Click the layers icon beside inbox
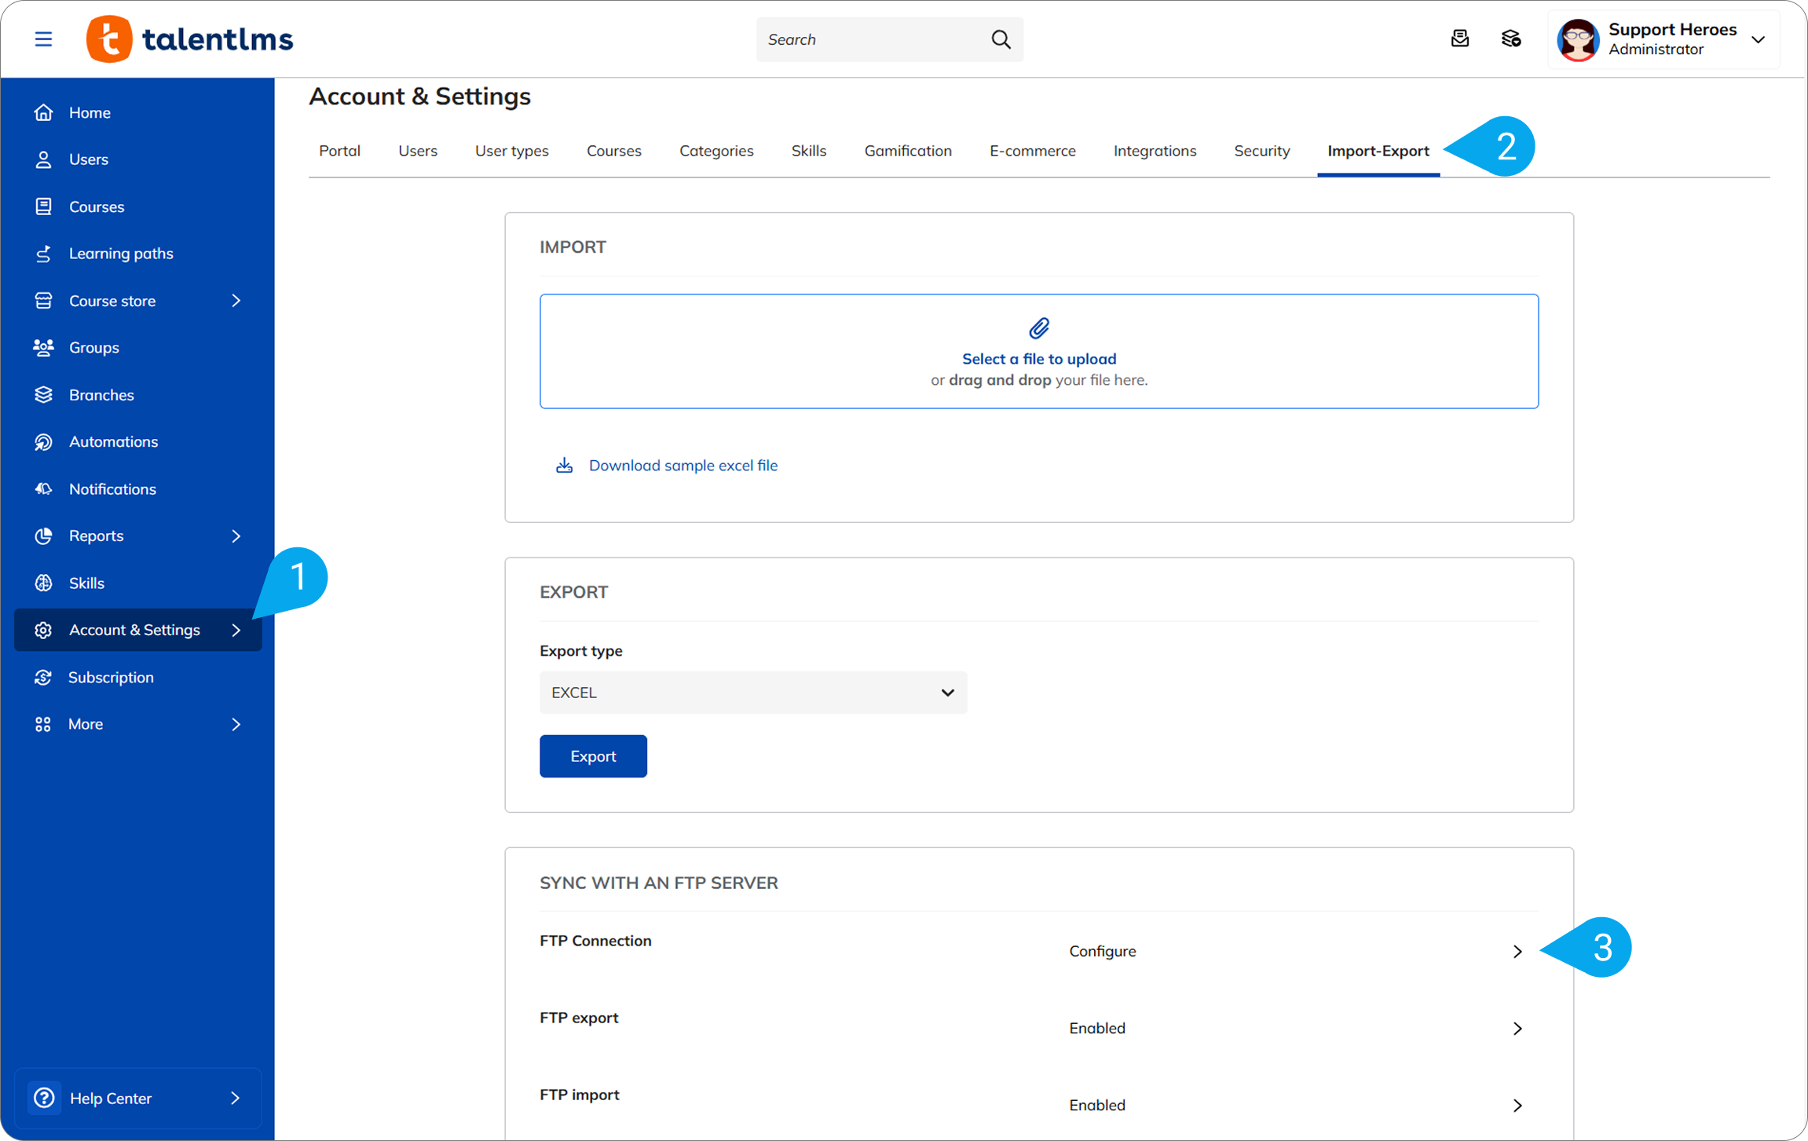 (1510, 38)
